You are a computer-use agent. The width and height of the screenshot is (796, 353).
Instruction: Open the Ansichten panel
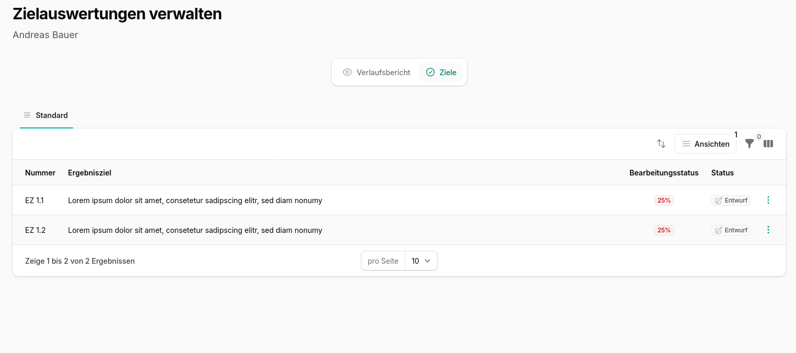pyautogui.click(x=705, y=144)
